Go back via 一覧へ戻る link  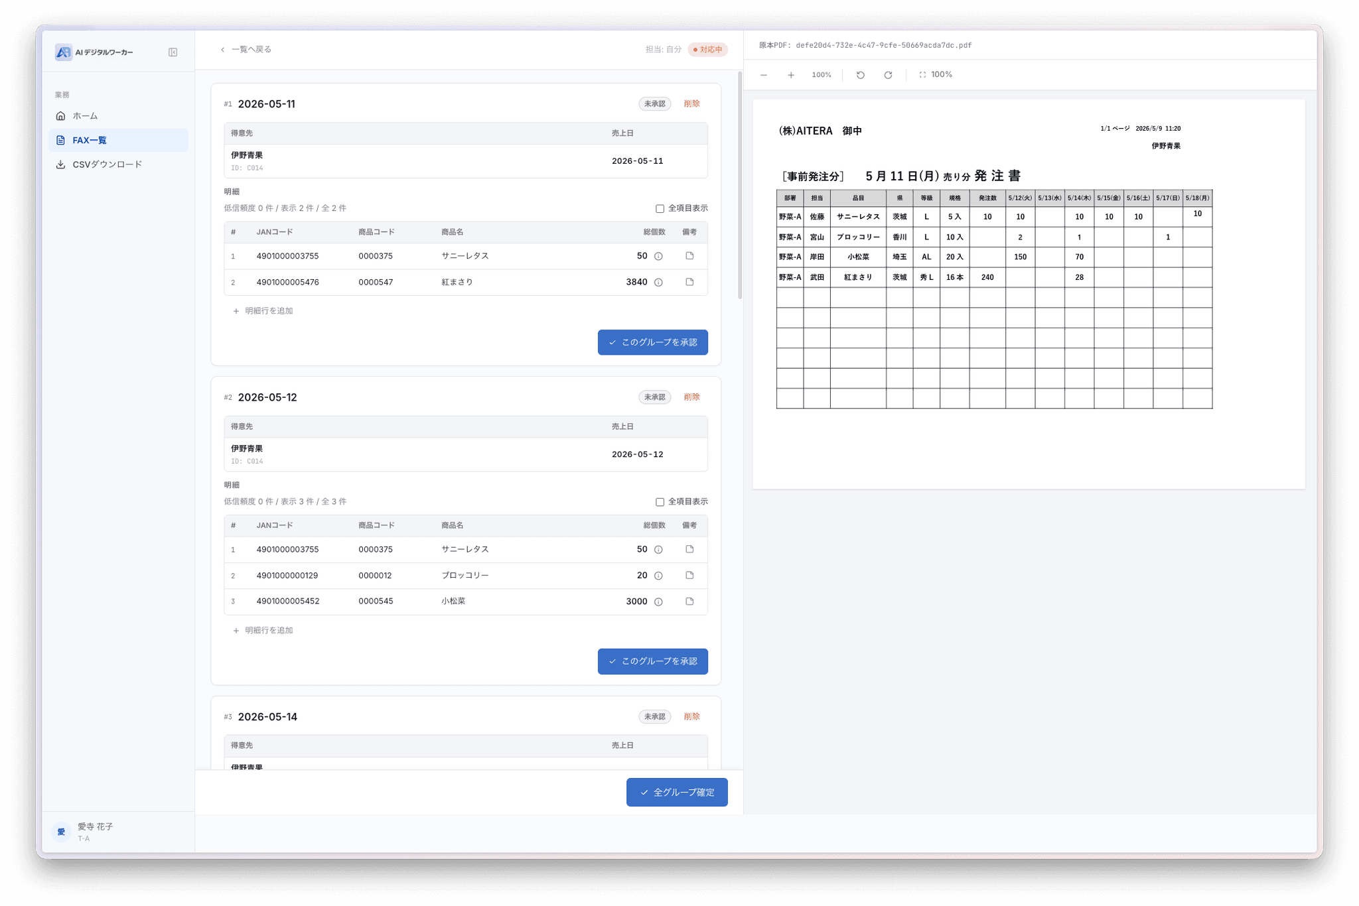(x=246, y=50)
